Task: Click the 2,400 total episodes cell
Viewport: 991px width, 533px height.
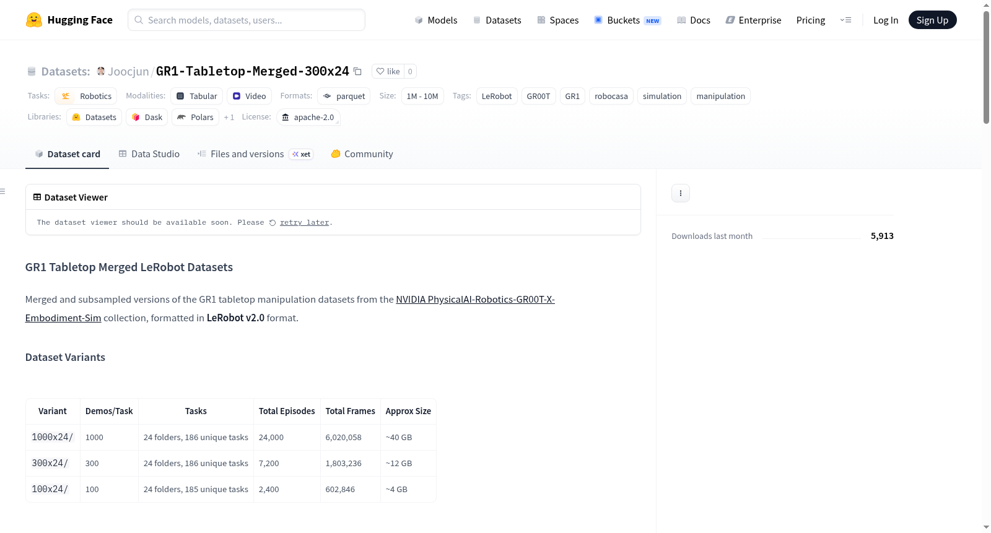Action: [x=287, y=489]
